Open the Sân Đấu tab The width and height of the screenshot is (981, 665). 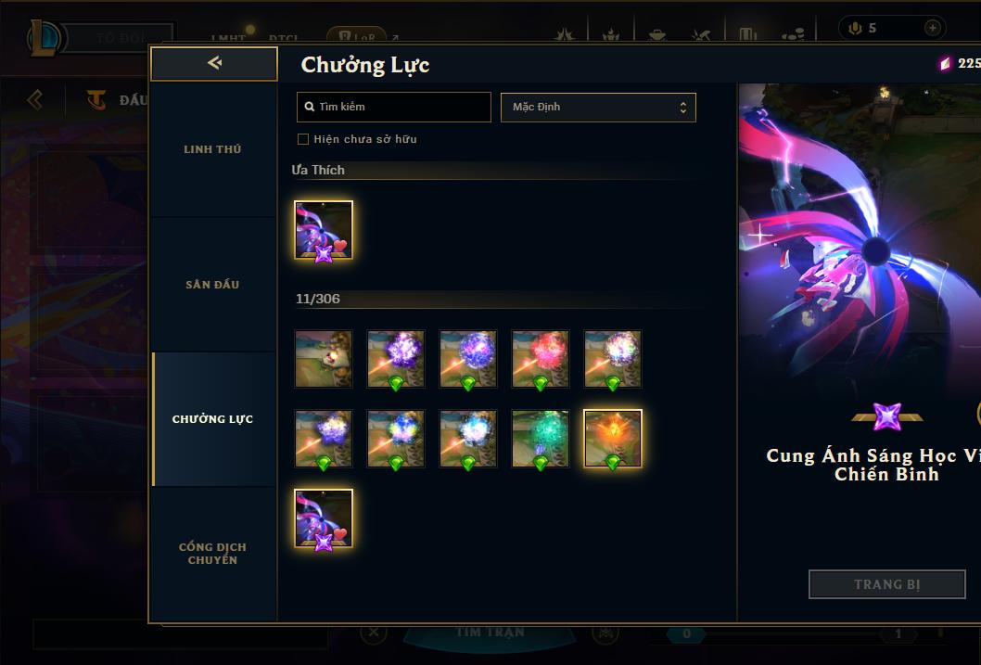pos(212,285)
